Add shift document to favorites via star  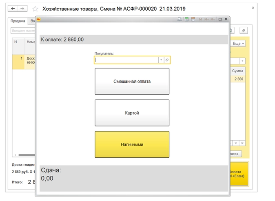[35, 9]
